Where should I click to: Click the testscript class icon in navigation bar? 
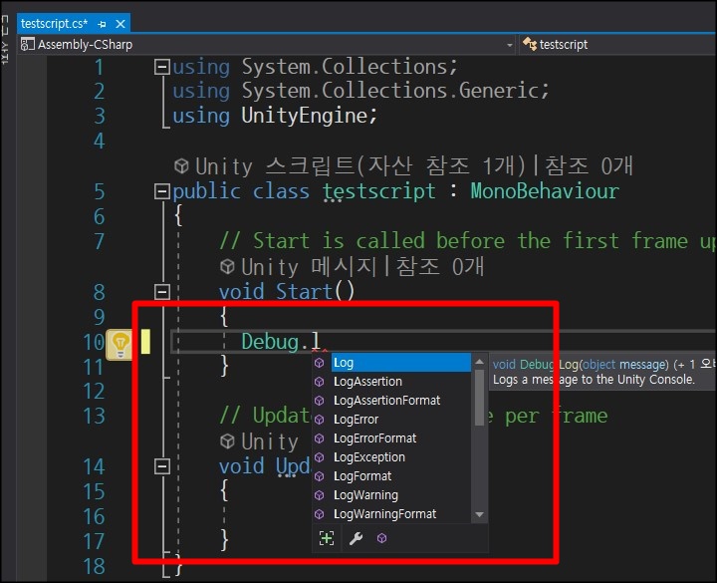(x=530, y=44)
